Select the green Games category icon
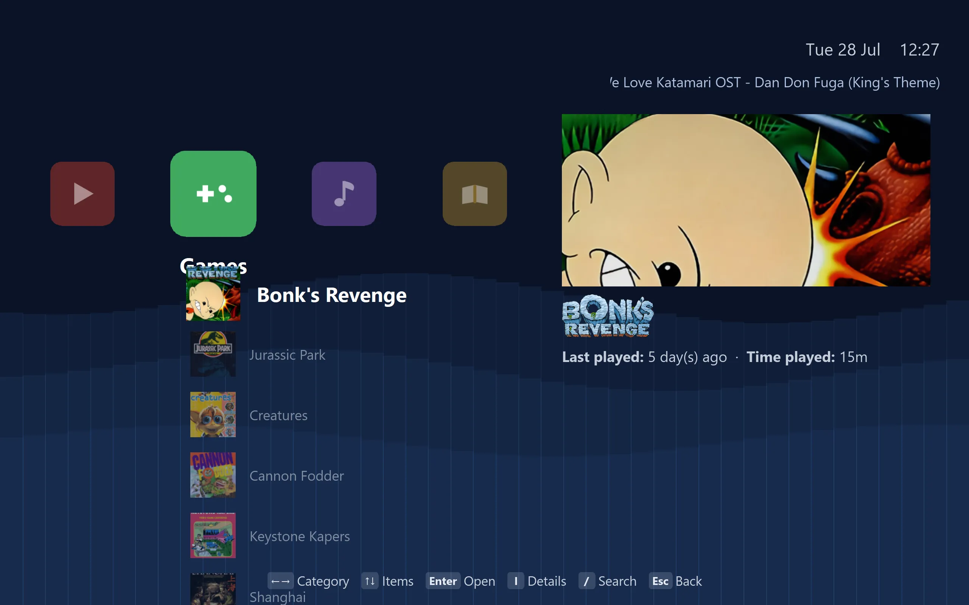This screenshot has width=969, height=605. pos(213,193)
